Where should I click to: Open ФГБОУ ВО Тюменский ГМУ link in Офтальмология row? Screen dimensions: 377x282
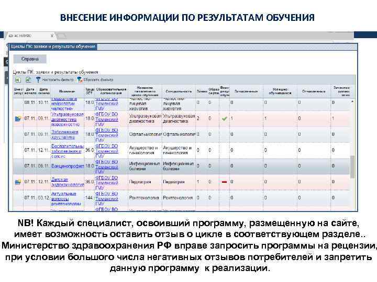coord(106,135)
